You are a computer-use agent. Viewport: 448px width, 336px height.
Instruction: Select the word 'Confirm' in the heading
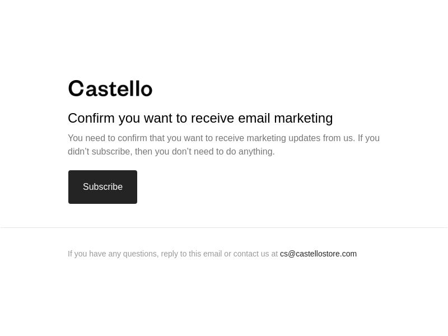click(91, 118)
